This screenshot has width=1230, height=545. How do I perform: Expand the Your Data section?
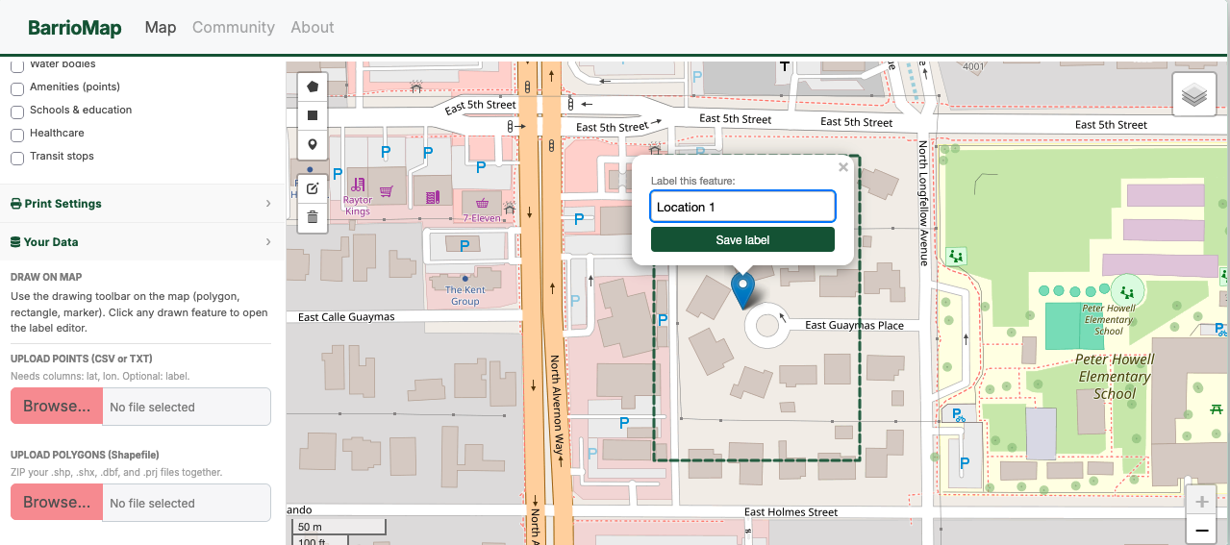(142, 242)
